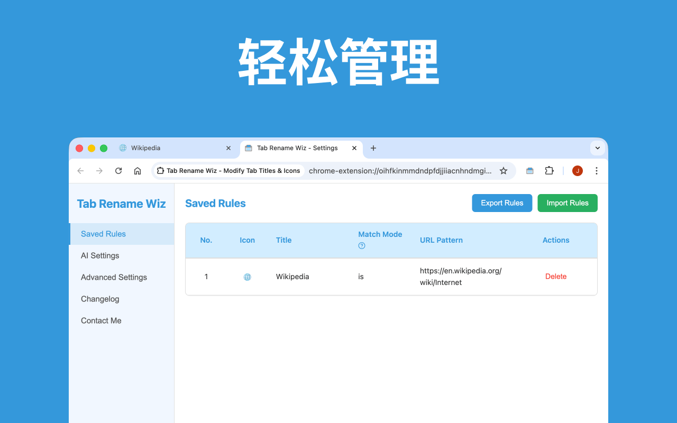Open the extensions puzzle-piece menu

(549, 170)
